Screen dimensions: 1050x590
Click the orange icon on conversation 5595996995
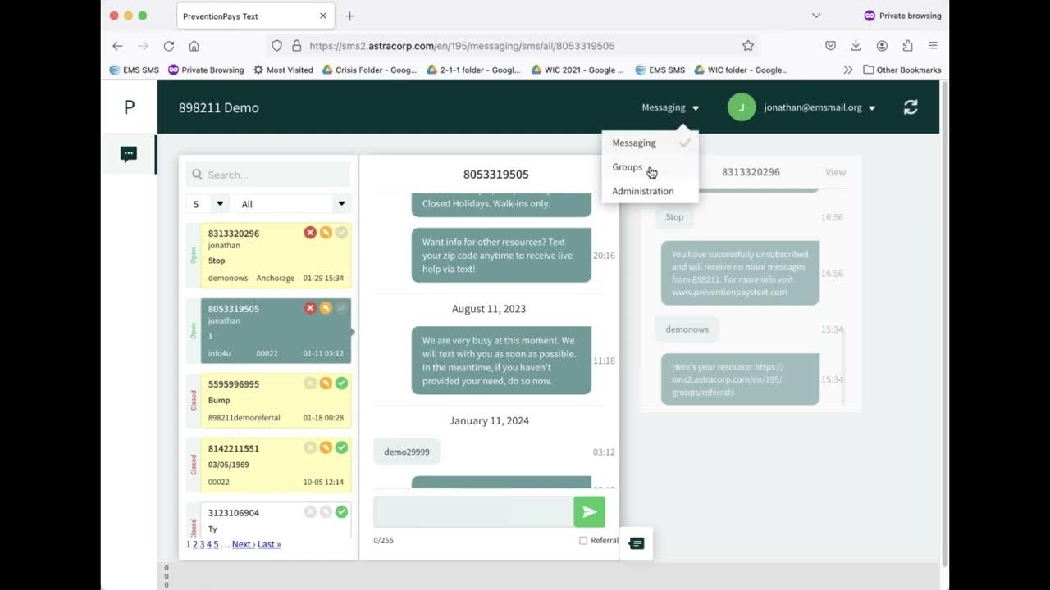pos(326,383)
